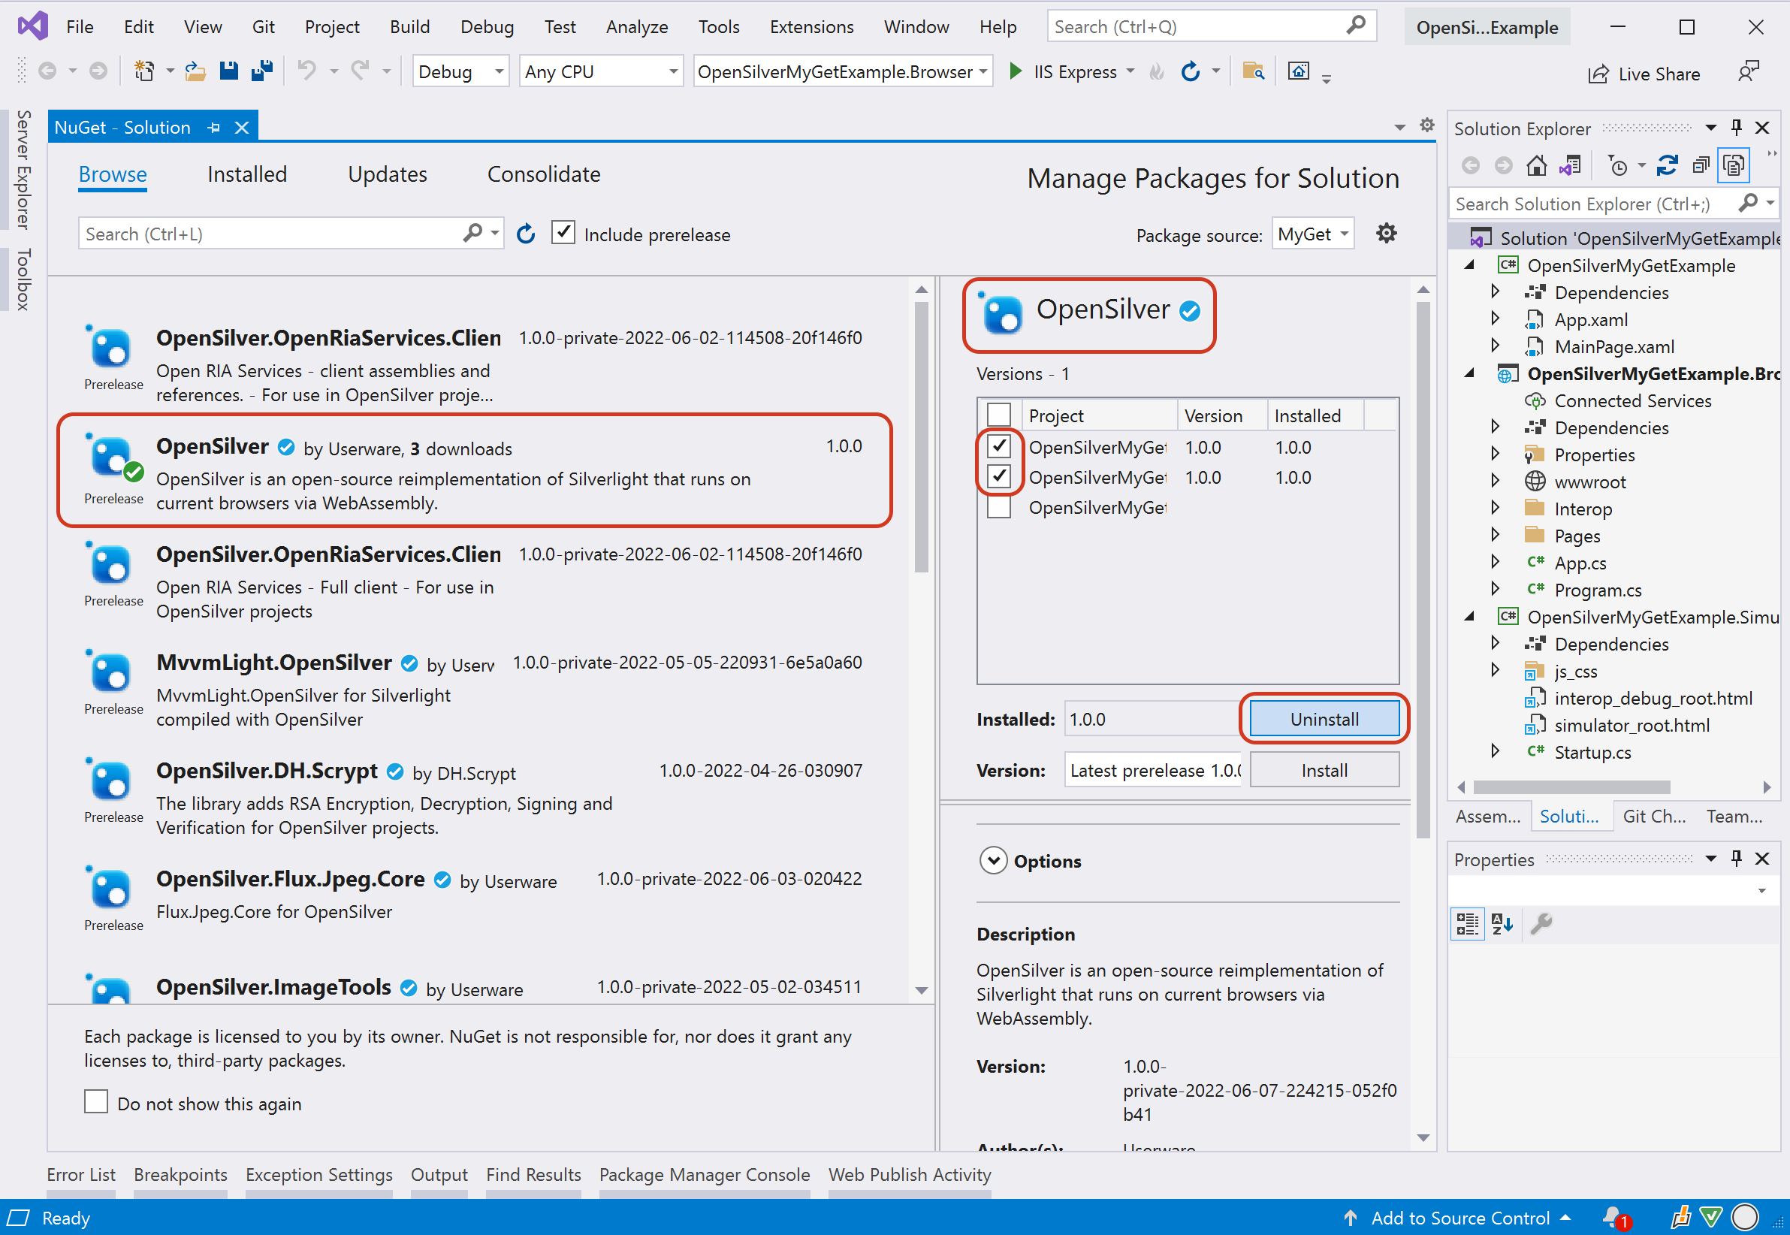Open package source settings gear
The image size is (1790, 1235).
1386,233
